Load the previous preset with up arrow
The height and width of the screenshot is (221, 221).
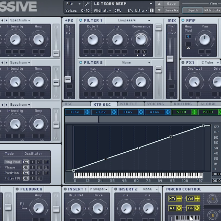pyautogui.click(x=159, y=4)
